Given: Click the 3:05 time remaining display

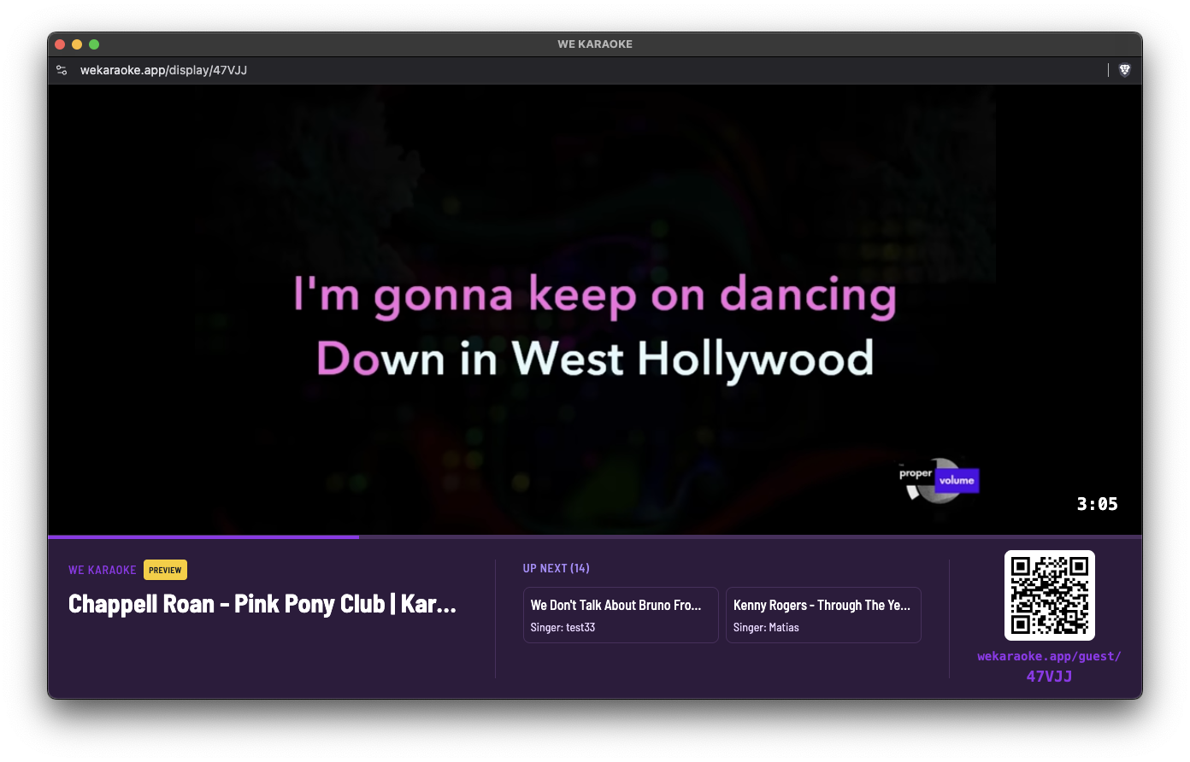Looking at the screenshot, I should click(x=1097, y=504).
